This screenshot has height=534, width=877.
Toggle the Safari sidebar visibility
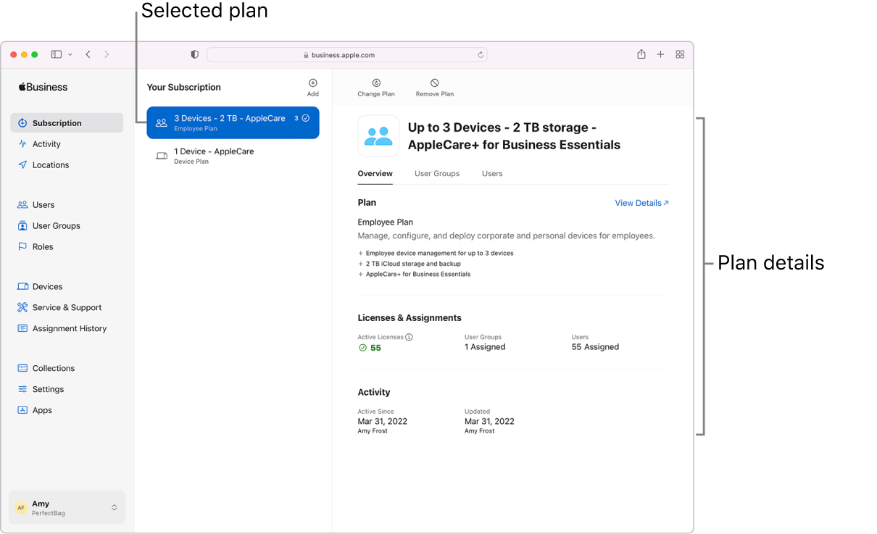56,54
